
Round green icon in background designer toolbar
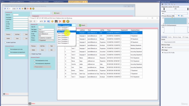[x=33, y=9]
